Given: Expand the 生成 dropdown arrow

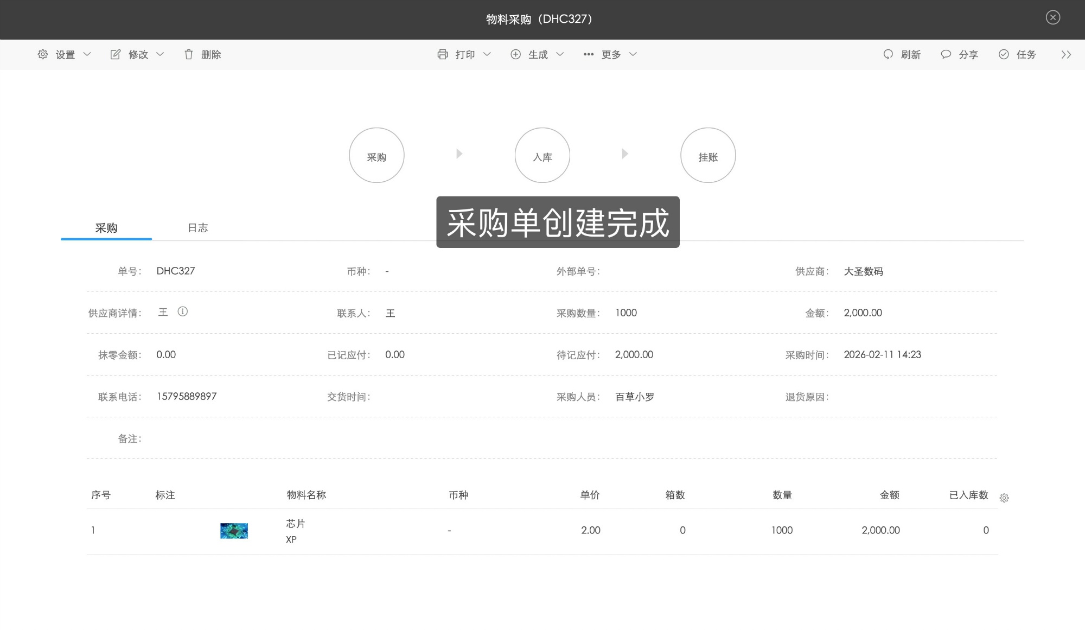Looking at the screenshot, I should click(x=561, y=54).
